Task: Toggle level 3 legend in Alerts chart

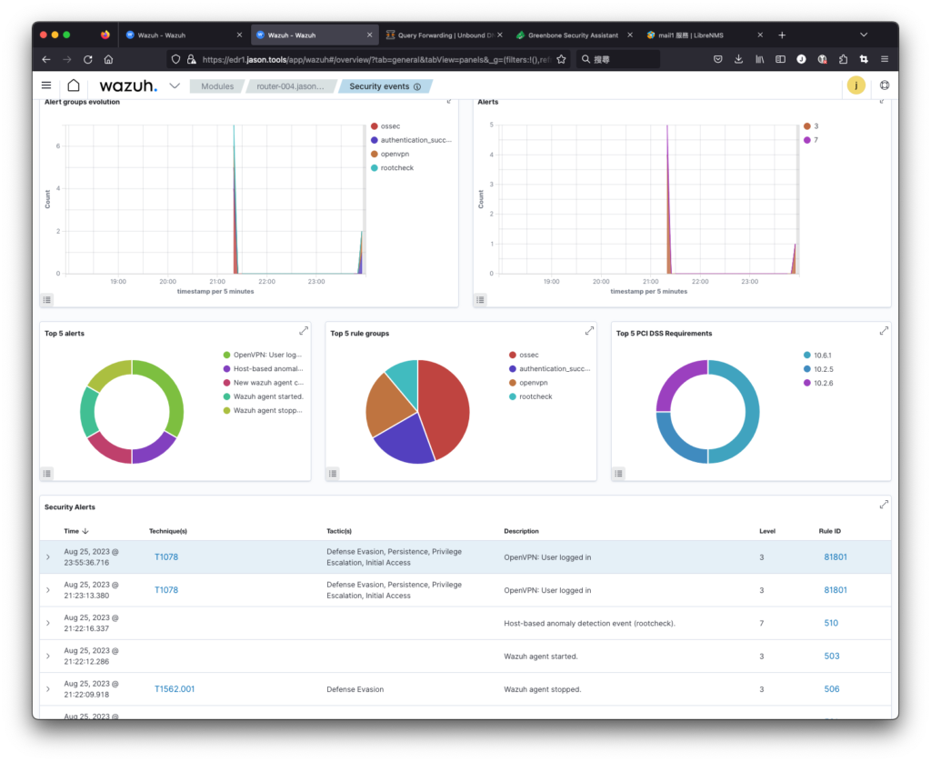Action: pos(811,125)
